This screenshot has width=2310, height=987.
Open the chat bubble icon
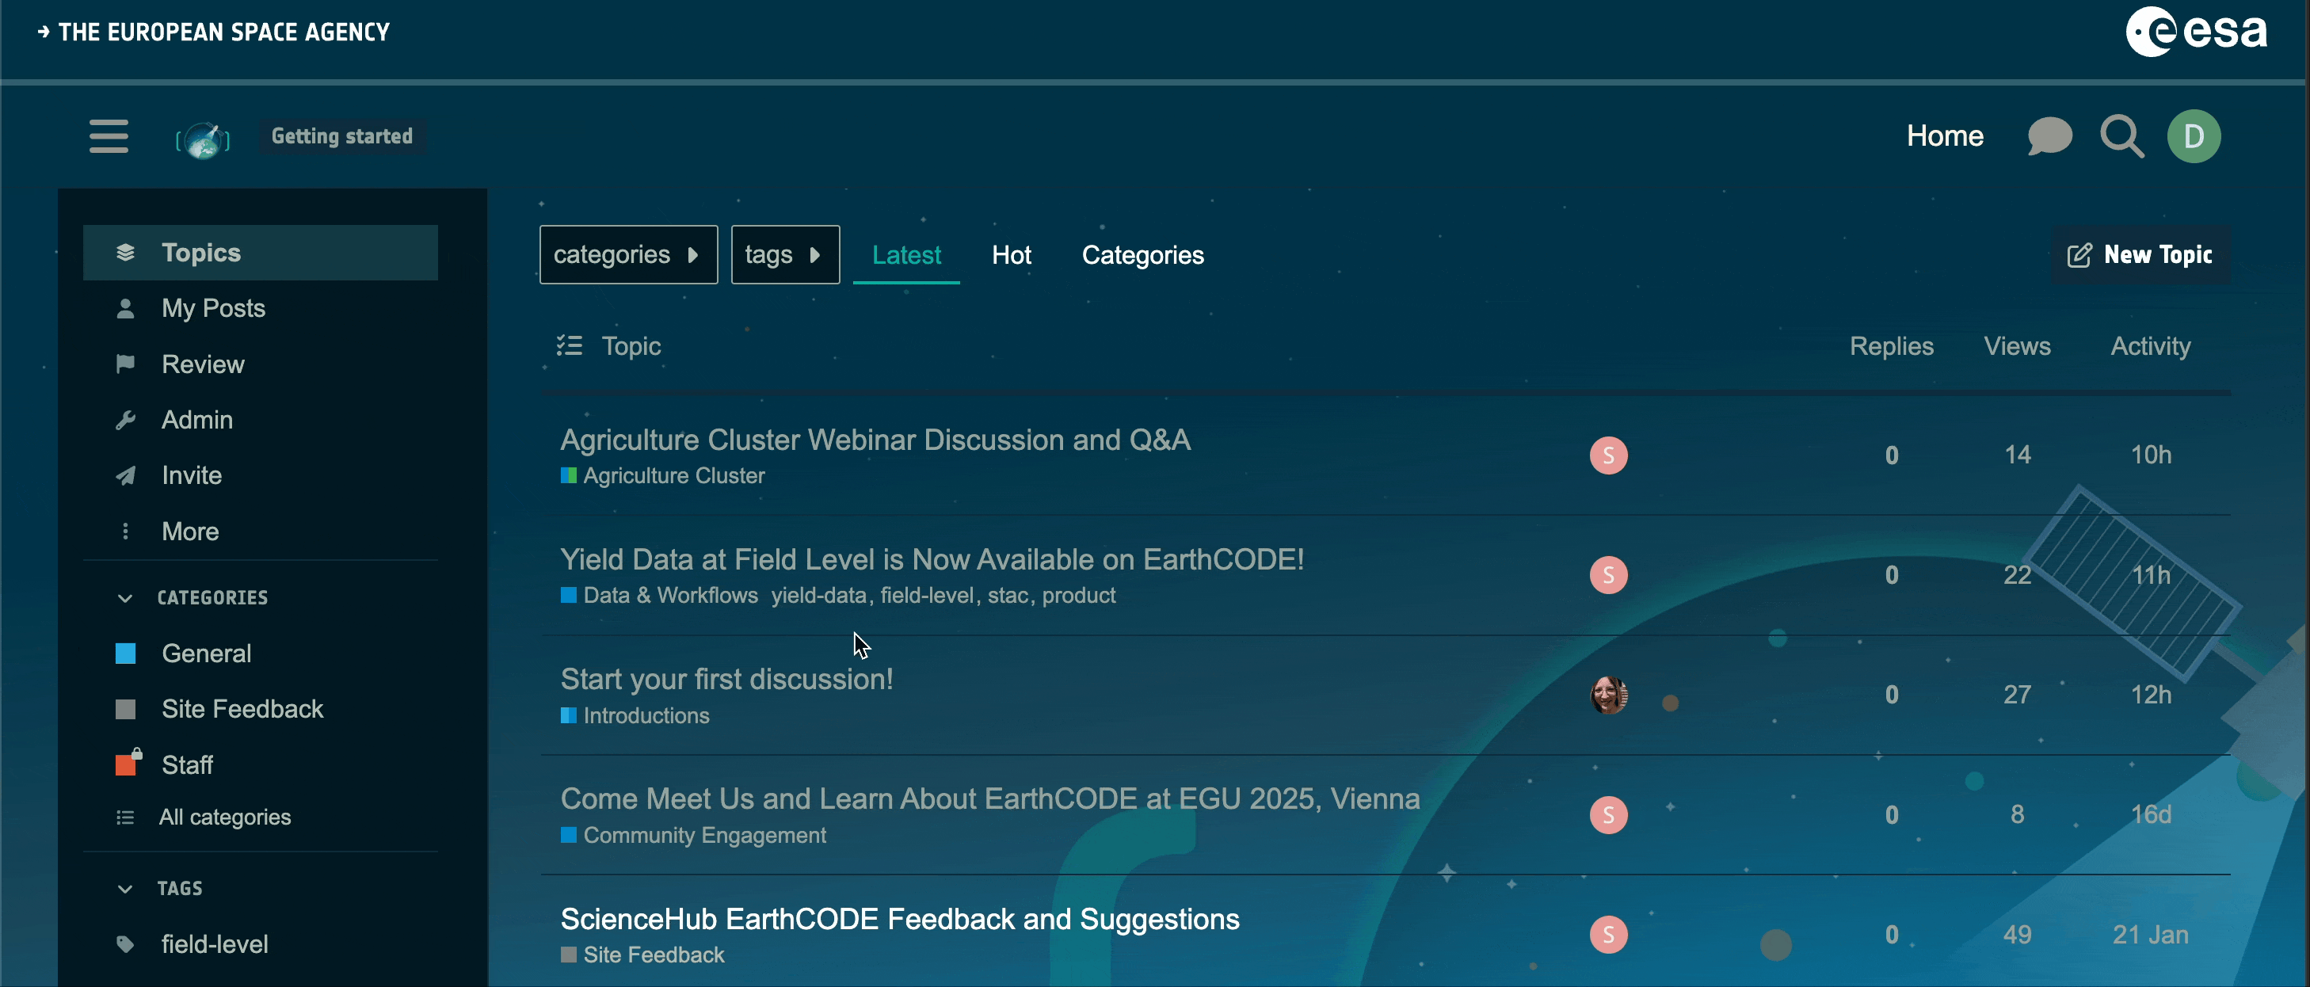tap(2049, 136)
